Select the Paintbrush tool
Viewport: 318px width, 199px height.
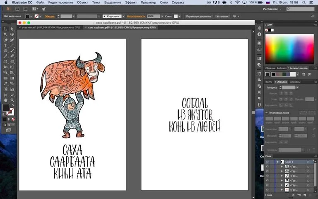pyautogui.click(x=12, y=51)
